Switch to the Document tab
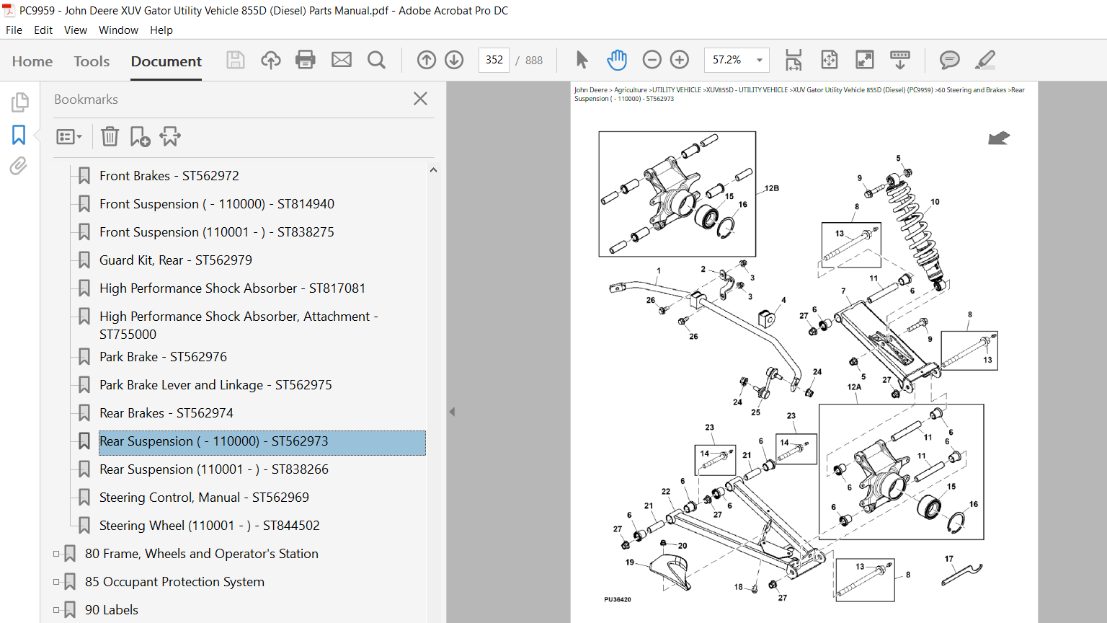Image resolution: width=1107 pixels, height=623 pixels. tap(166, 61)
